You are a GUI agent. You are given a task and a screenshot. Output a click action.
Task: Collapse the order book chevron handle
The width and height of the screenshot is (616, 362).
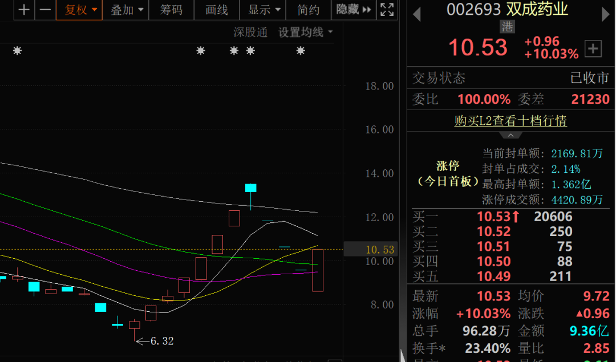click(510, 135)
